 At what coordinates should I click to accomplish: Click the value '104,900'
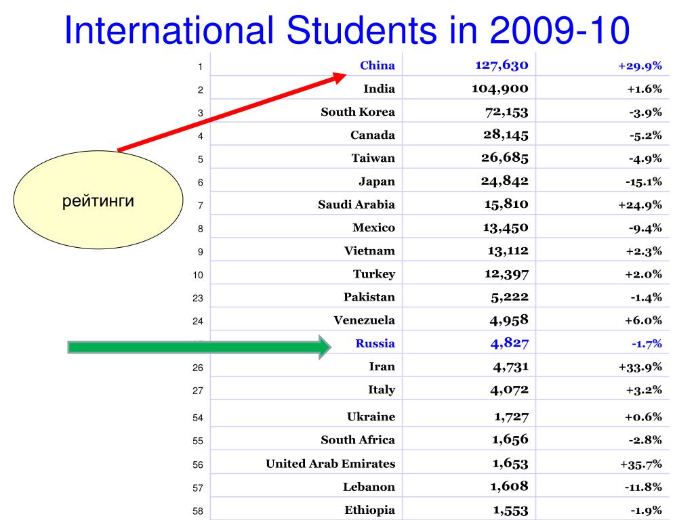pos(499,89)
